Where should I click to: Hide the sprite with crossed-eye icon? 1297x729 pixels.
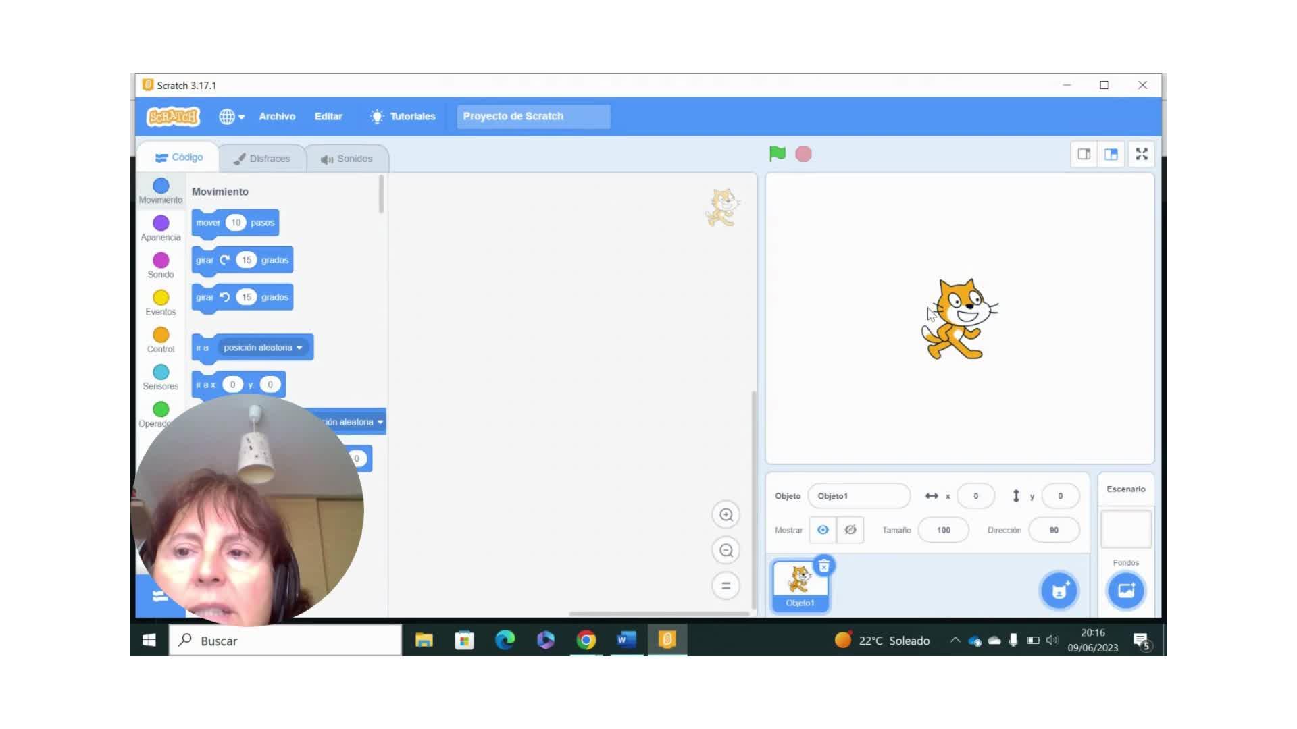(850, 530)
